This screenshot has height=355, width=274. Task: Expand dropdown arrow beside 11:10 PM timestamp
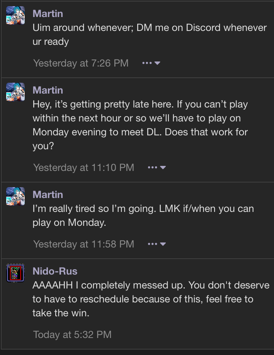[x=163, y=167]
